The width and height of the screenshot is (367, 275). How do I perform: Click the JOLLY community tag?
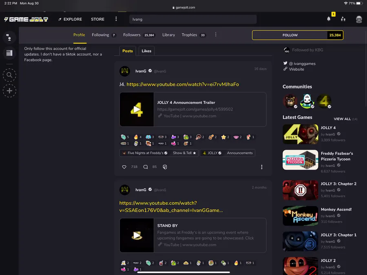pos(212,153)
